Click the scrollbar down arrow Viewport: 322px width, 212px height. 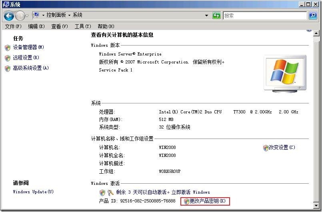pyautogui.click(x=316, y=205)
